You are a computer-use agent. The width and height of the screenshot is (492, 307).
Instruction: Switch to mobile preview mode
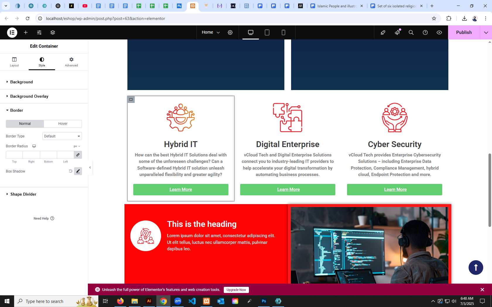(283, 32)
